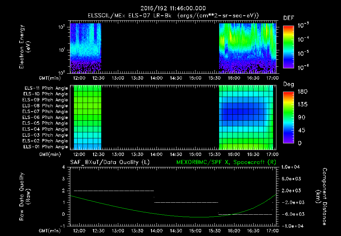This screenshot has width=341, height=236.
Task: Select the ELS-03 Pitch Angle row label
Action: tap(45, 135)
